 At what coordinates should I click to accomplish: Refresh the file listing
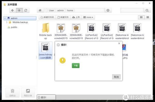click(x=26, y=10)
